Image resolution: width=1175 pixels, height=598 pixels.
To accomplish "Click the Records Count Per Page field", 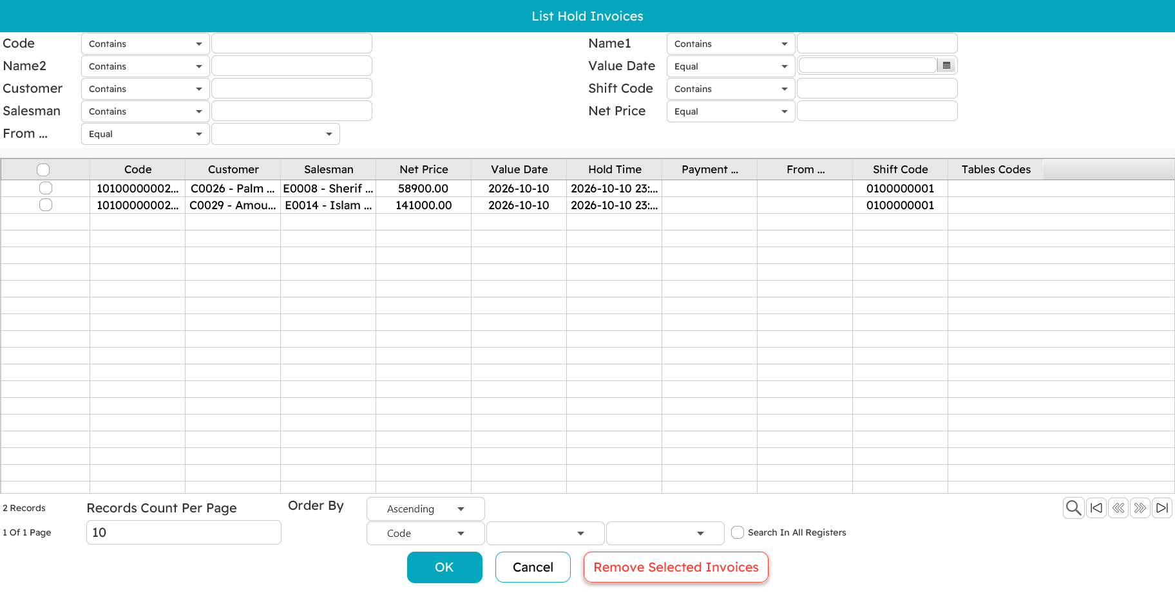I will coord(184,532).
